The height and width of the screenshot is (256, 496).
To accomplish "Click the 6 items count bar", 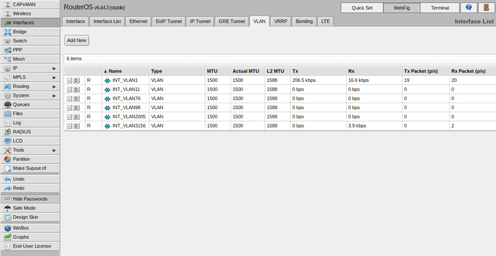I will (x=280, y=59).
